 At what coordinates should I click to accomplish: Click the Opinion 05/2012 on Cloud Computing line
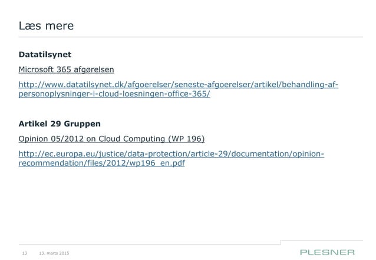112,139
